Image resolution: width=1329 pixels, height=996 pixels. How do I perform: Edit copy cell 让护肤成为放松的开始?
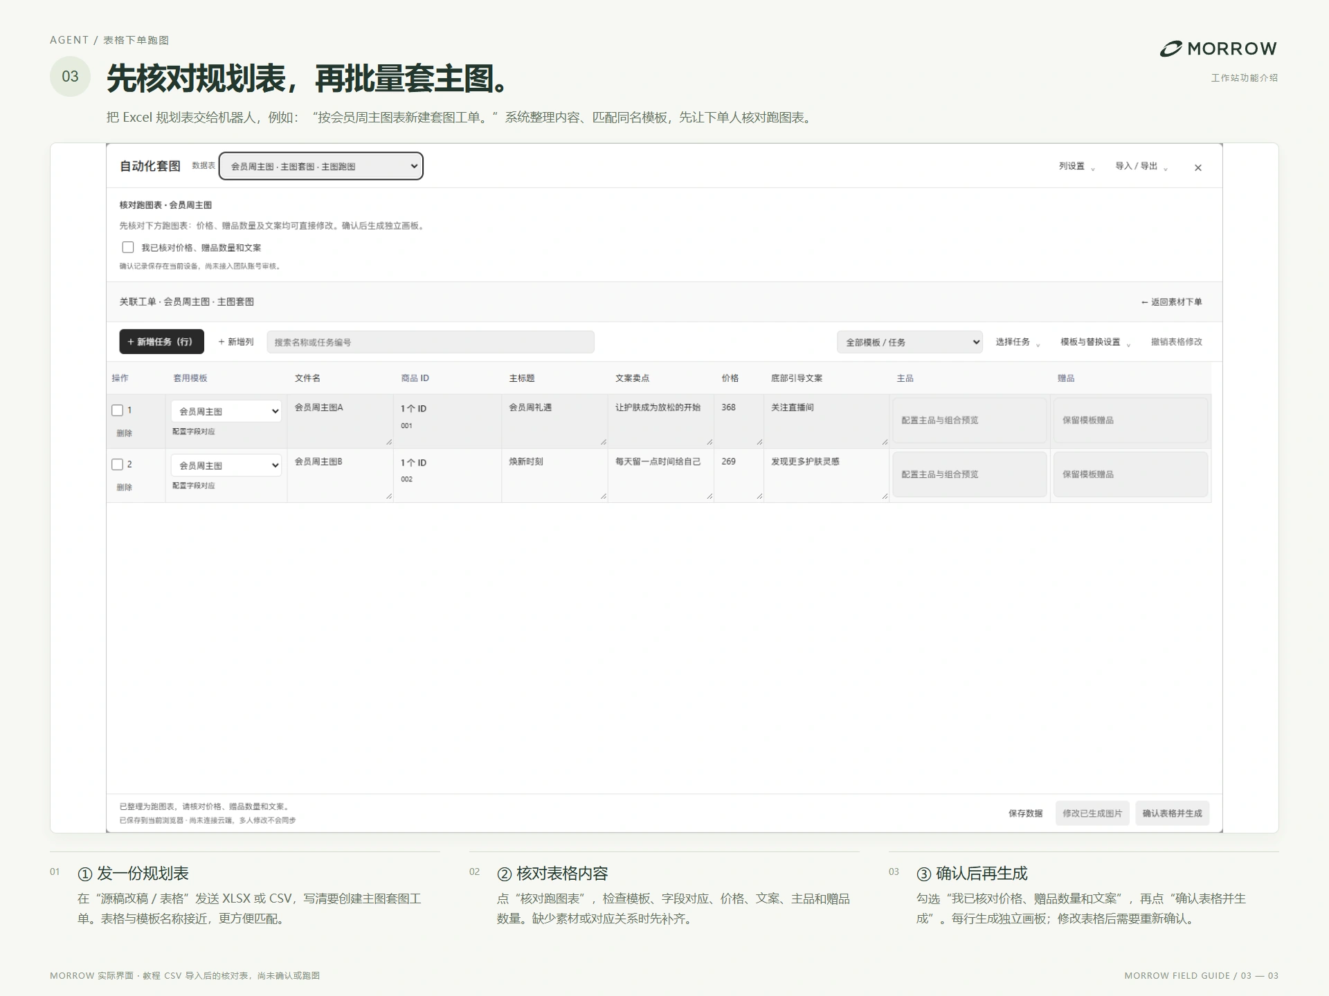tap(661, 421)
